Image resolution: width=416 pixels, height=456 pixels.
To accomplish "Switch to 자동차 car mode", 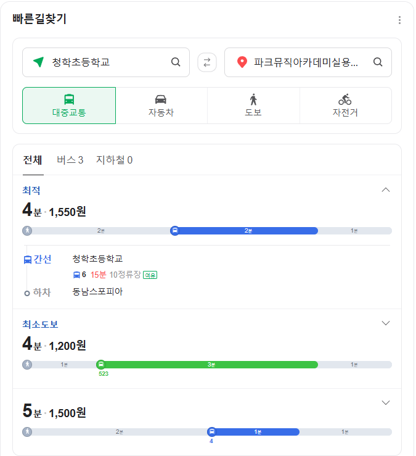I will point(161,106).
